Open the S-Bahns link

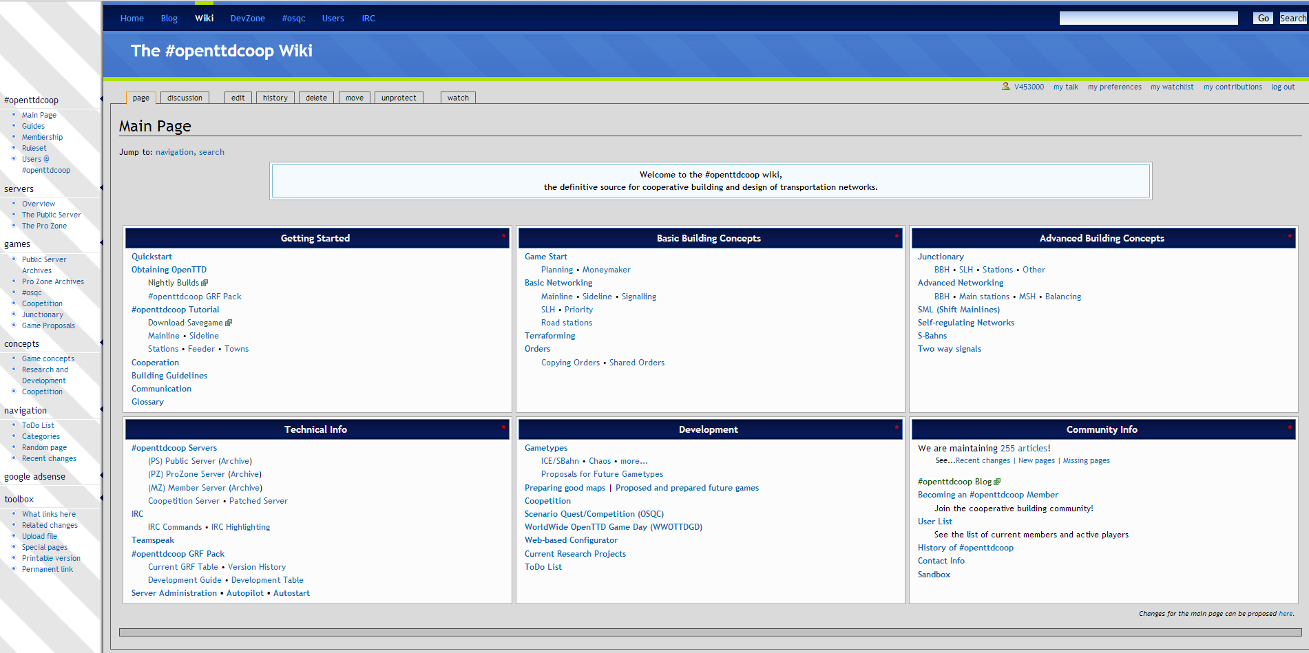(x=932, y=336)
